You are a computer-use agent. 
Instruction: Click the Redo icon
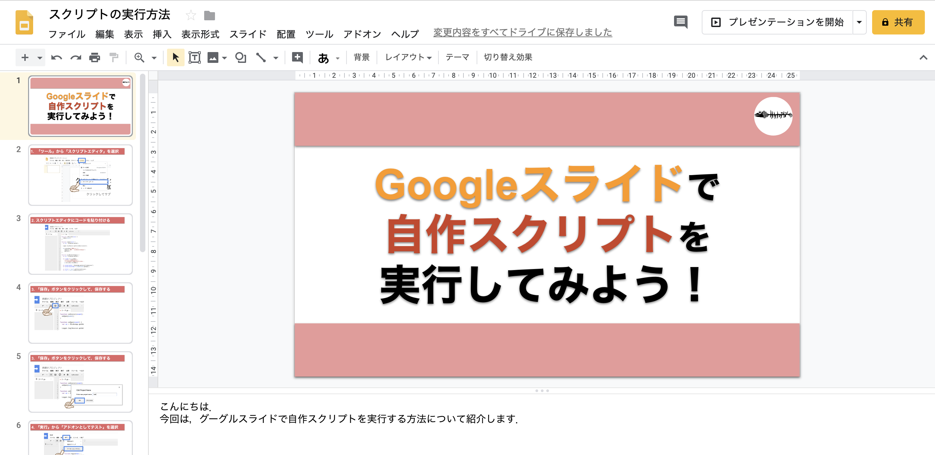pyautogui.click(x=76, y=57)
